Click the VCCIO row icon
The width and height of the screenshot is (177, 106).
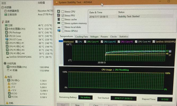tap(9, 93)
